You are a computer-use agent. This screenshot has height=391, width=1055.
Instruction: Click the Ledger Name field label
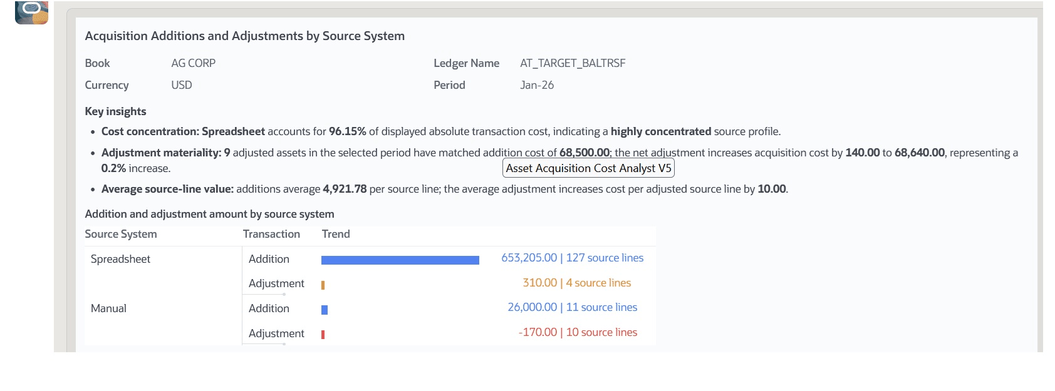tap(466, 63)
